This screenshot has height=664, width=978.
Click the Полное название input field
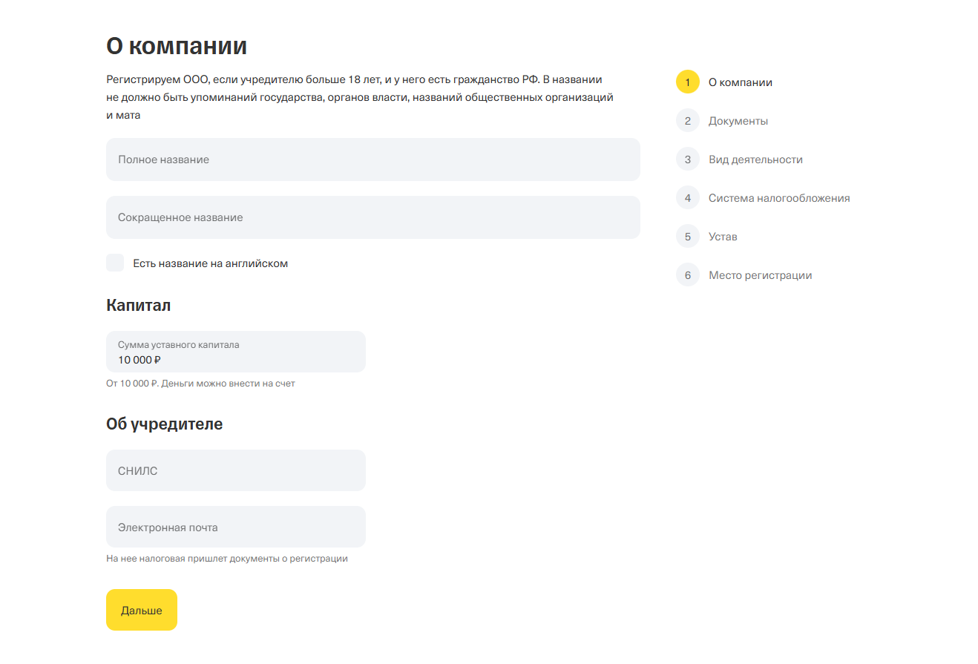pyautogui.click(x=373, y=160)
